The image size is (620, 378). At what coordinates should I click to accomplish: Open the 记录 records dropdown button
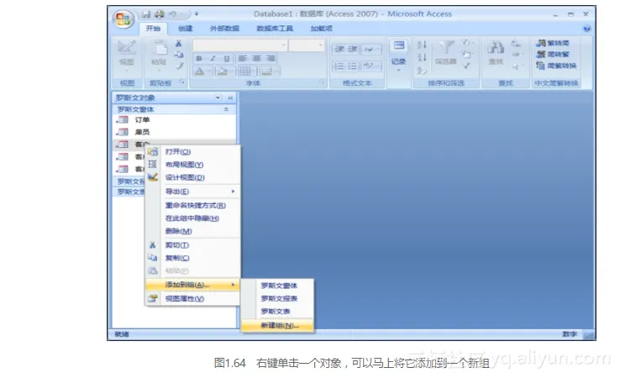(398, 56)
